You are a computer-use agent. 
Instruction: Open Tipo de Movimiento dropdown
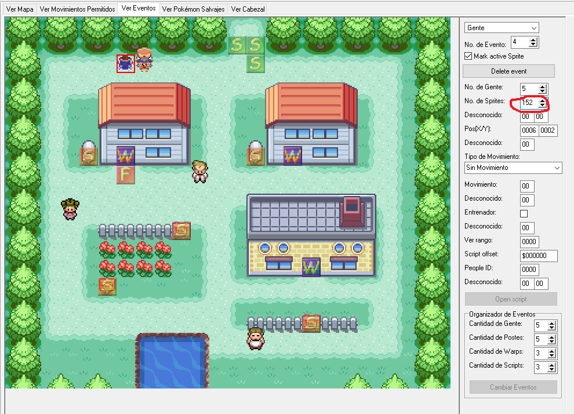pyautogui.click(x=513, y=168)
